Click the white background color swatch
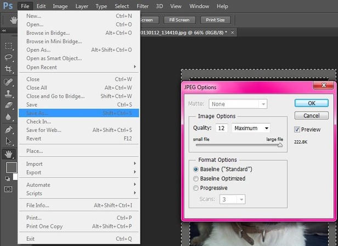Viewport: 338px width, 246px height. pyautogui.click(x=15, y=177)
